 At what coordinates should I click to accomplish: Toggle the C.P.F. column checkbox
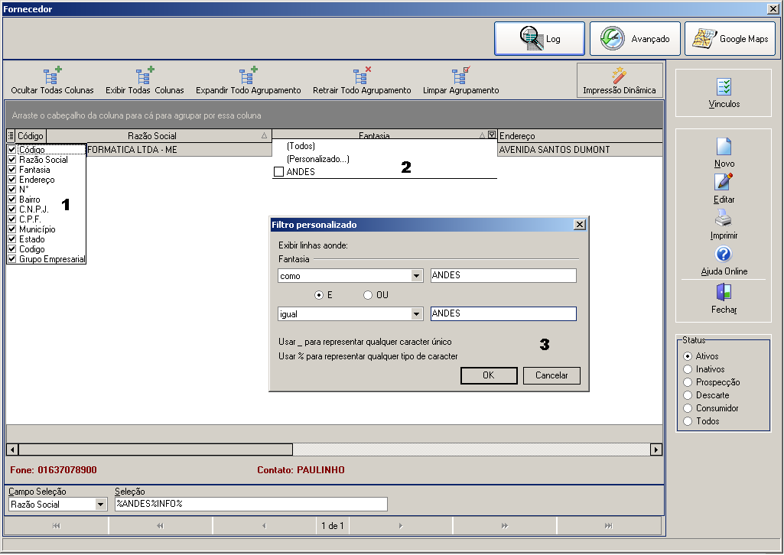pyautogui.click(x=12, y=219)
